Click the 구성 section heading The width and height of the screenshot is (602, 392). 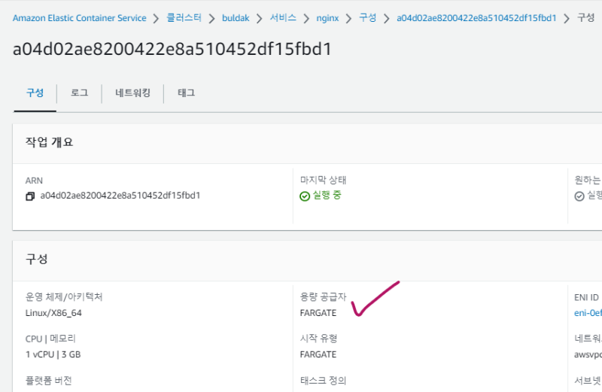36,259
